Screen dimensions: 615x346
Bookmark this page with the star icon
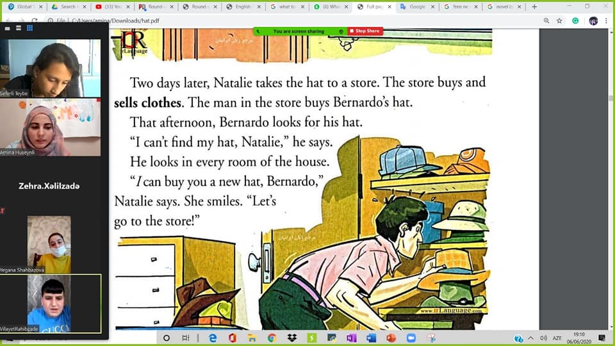559,21
